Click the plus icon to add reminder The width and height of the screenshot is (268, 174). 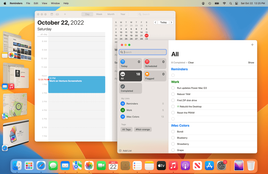pyautogui.click(x=252, y=45)
